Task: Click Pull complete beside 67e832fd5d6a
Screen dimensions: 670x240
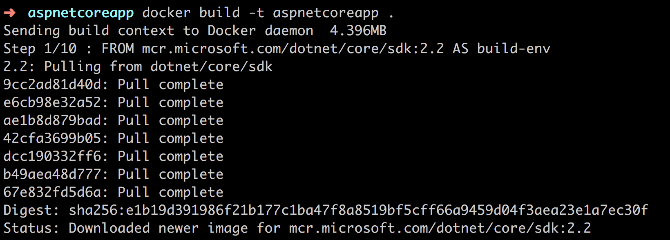Action: tap(170, 192)
